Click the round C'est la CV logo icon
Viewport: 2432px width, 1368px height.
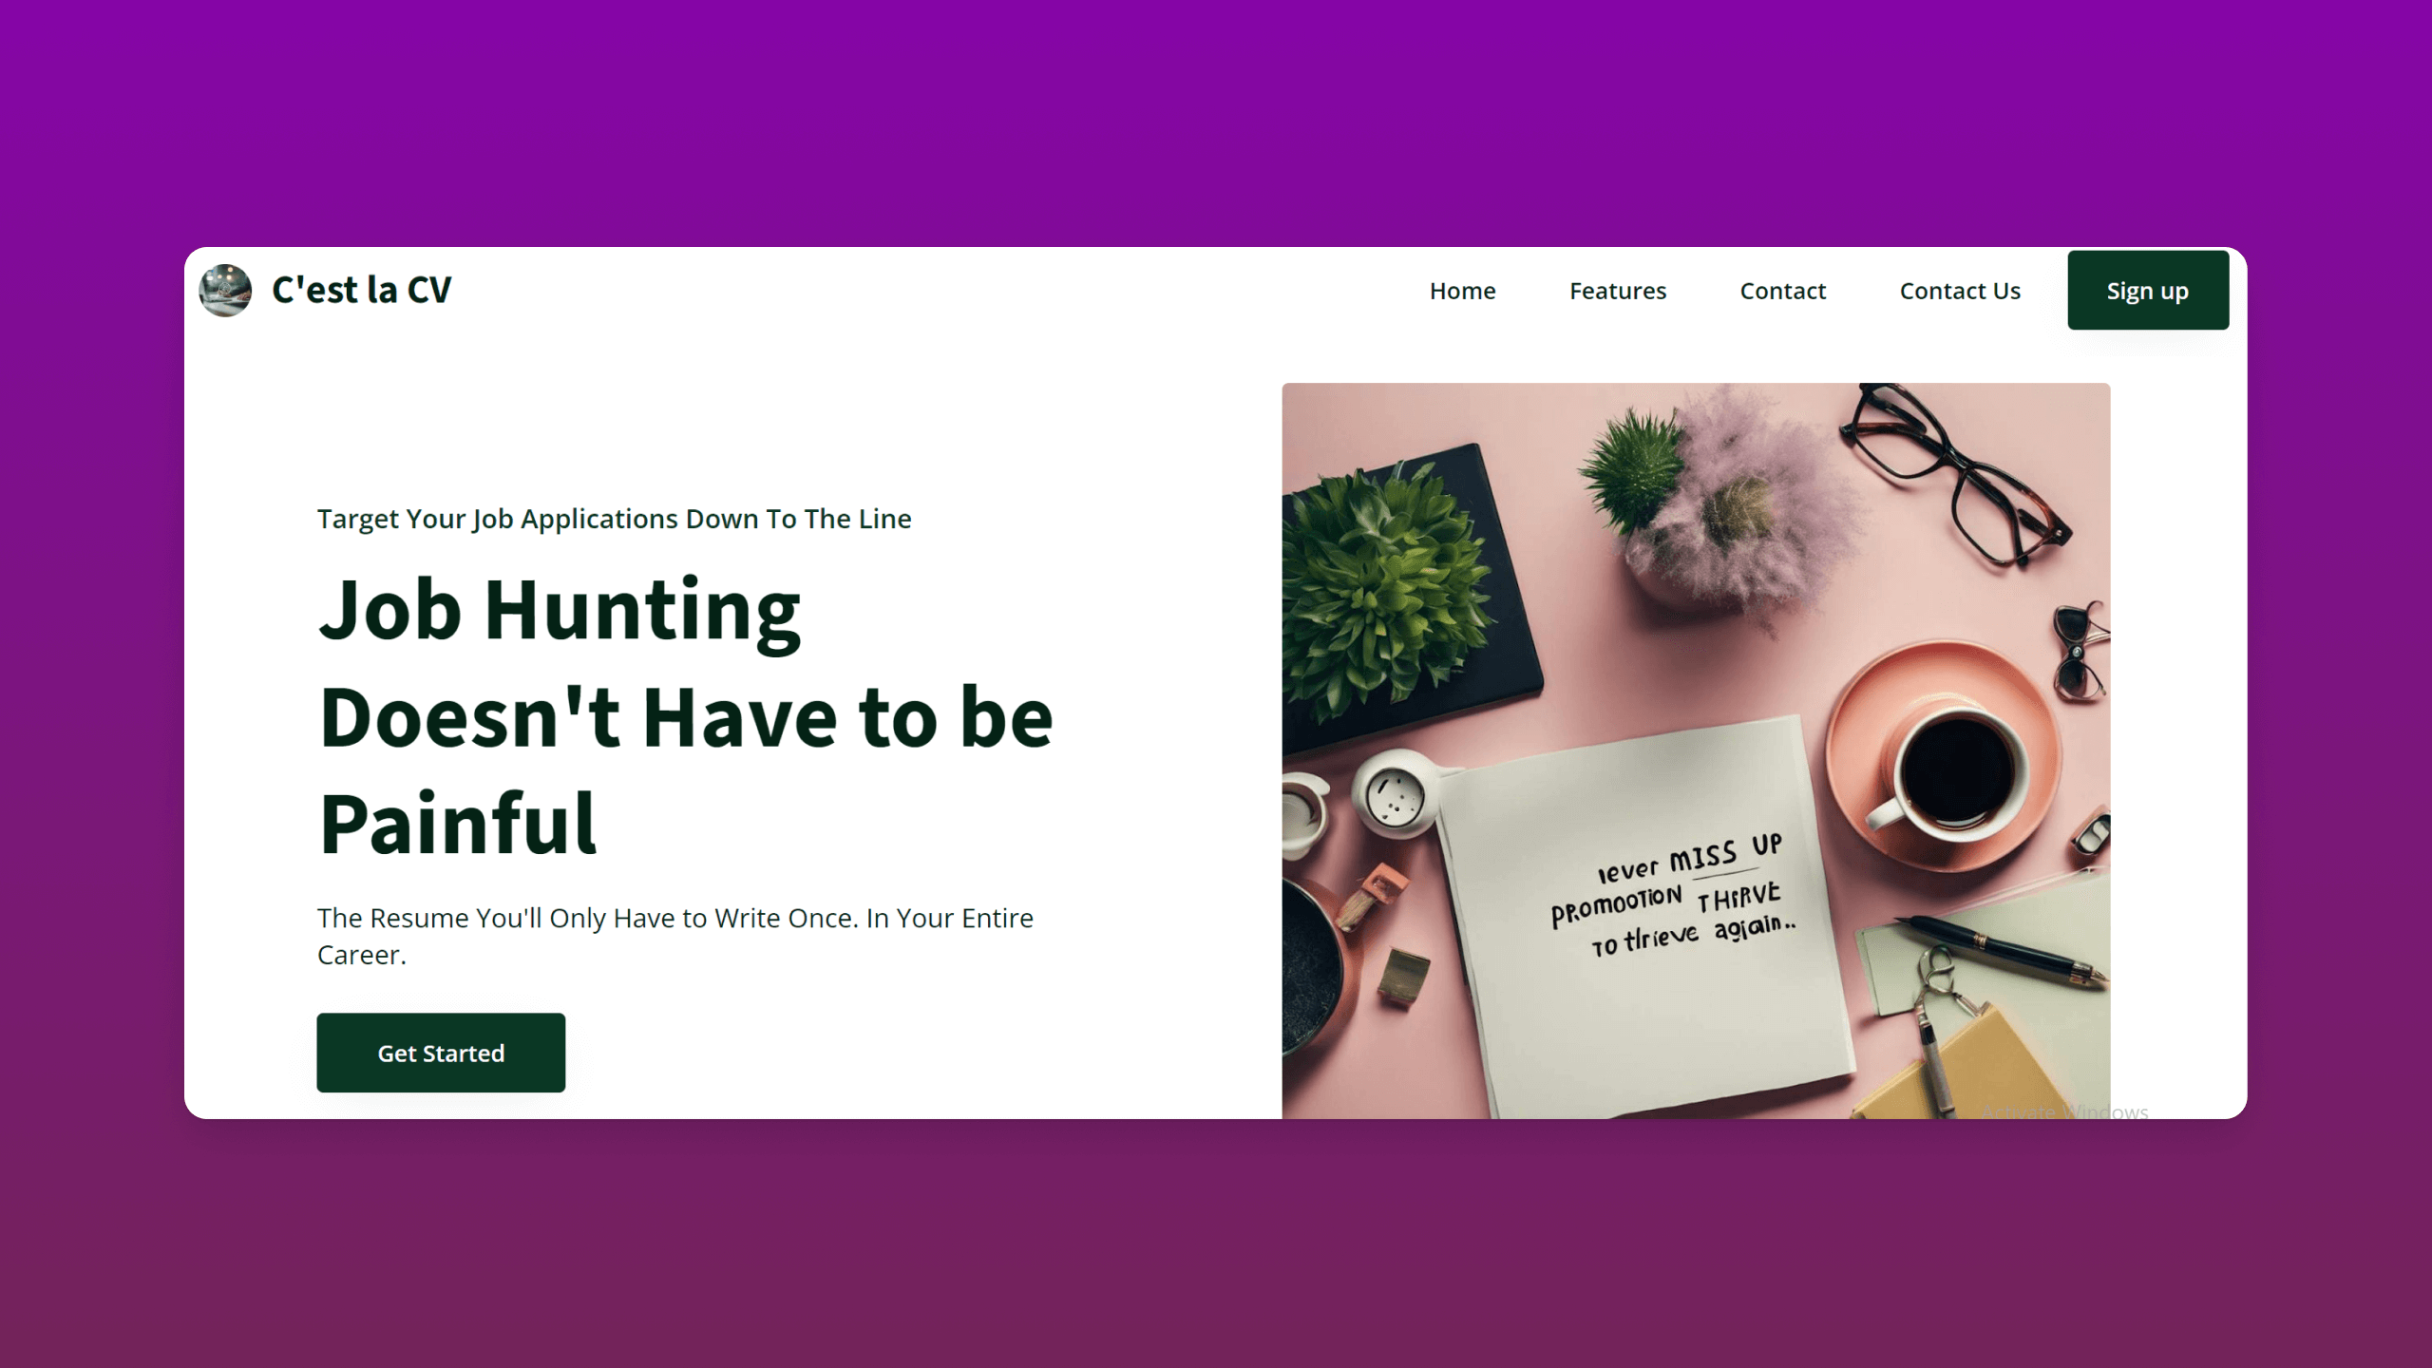[225, 290]
